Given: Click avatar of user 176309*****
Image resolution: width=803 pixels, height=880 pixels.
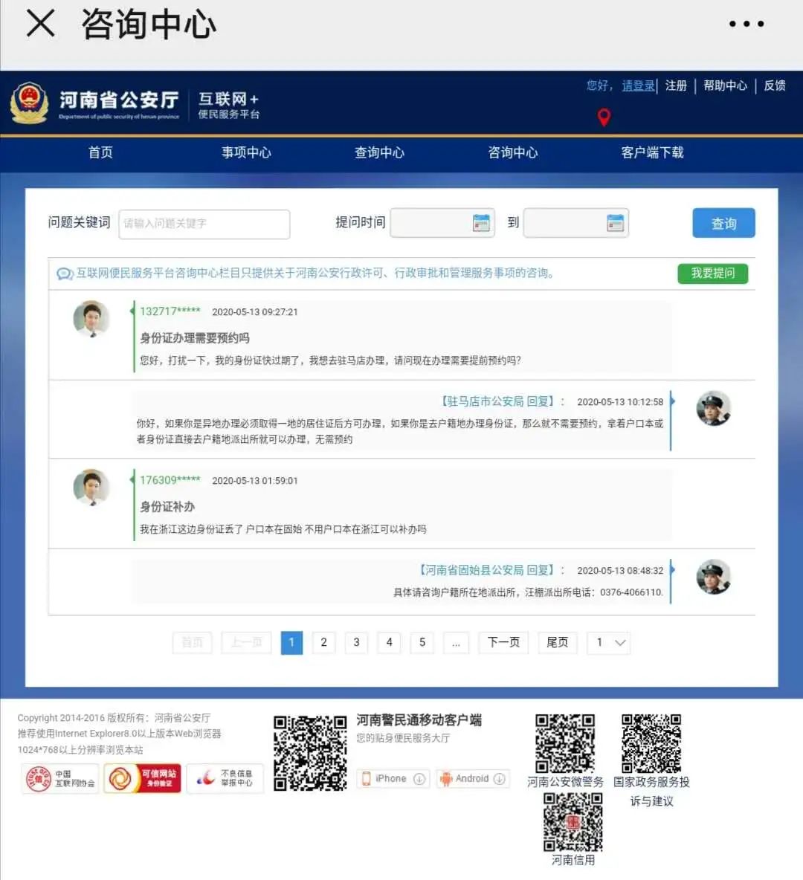Looking at the screenshot, I should click(x=91, y=487).
